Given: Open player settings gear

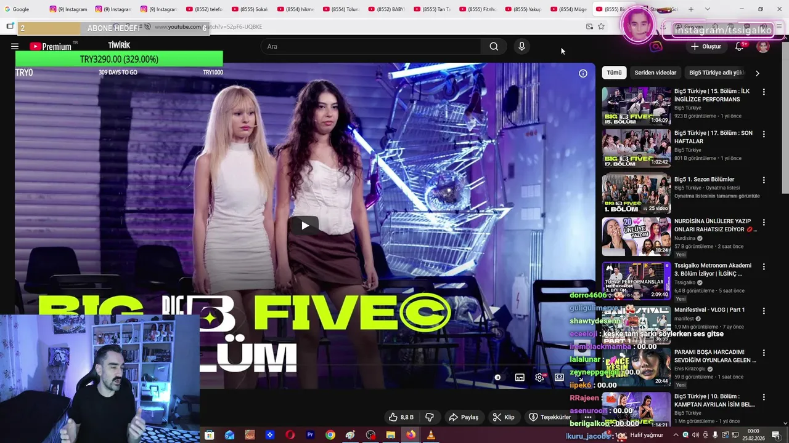Looking at the screenshot, I should click(539, 377).
